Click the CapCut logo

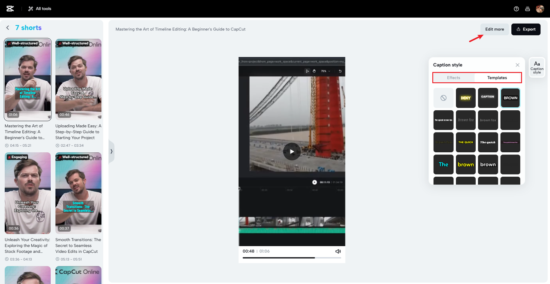(9, 8)
